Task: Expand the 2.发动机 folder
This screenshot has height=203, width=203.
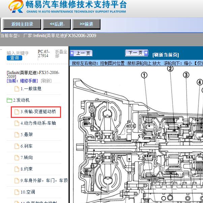Action: [x=21, y=100]
